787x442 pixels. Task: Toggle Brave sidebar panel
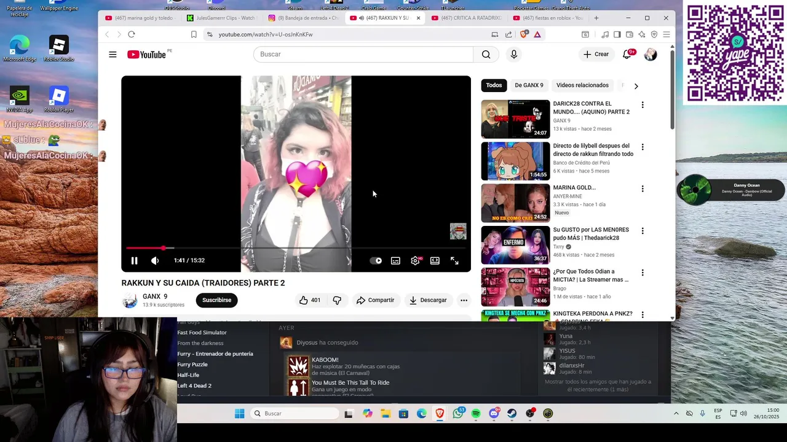pos(617,34)
